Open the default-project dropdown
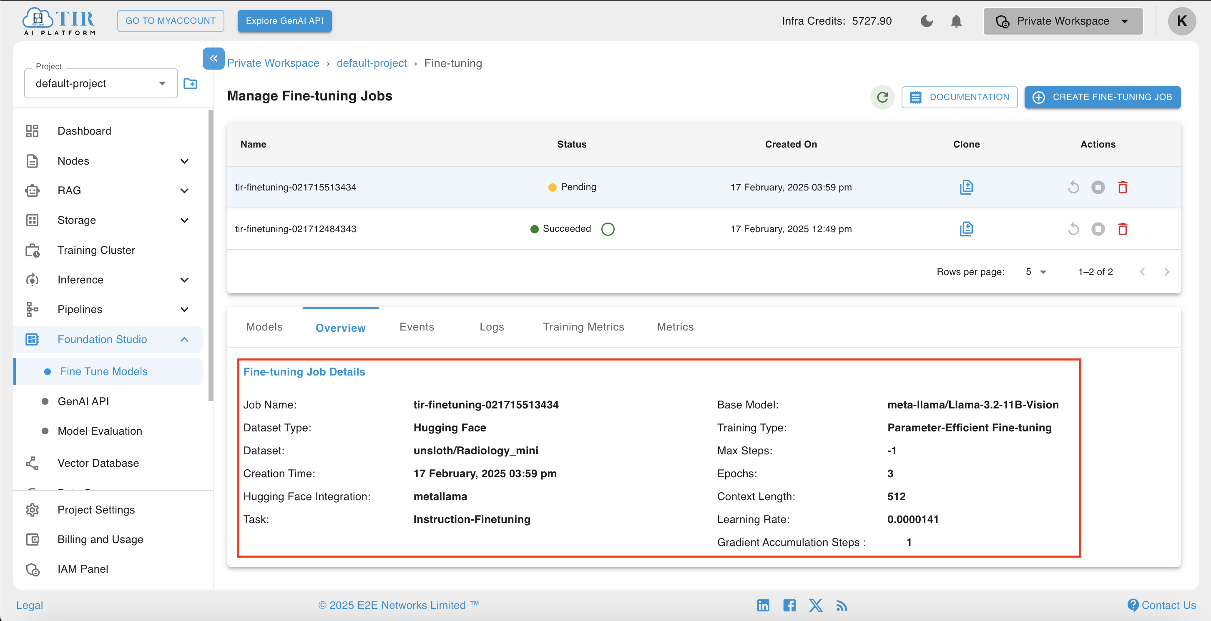This screenshot has width=1211, height=621. (100, 84)
